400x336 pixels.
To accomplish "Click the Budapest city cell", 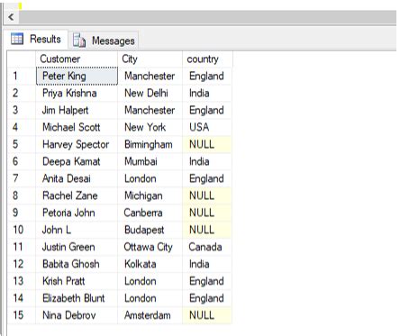I will 150,230.
